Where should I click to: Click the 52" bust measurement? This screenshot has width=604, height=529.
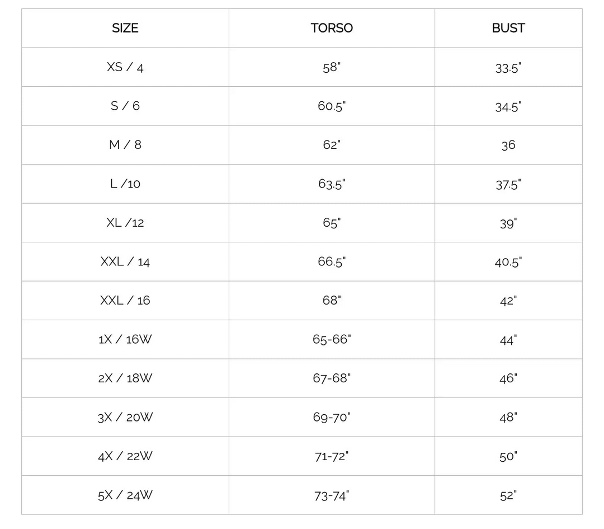point(508,495)
